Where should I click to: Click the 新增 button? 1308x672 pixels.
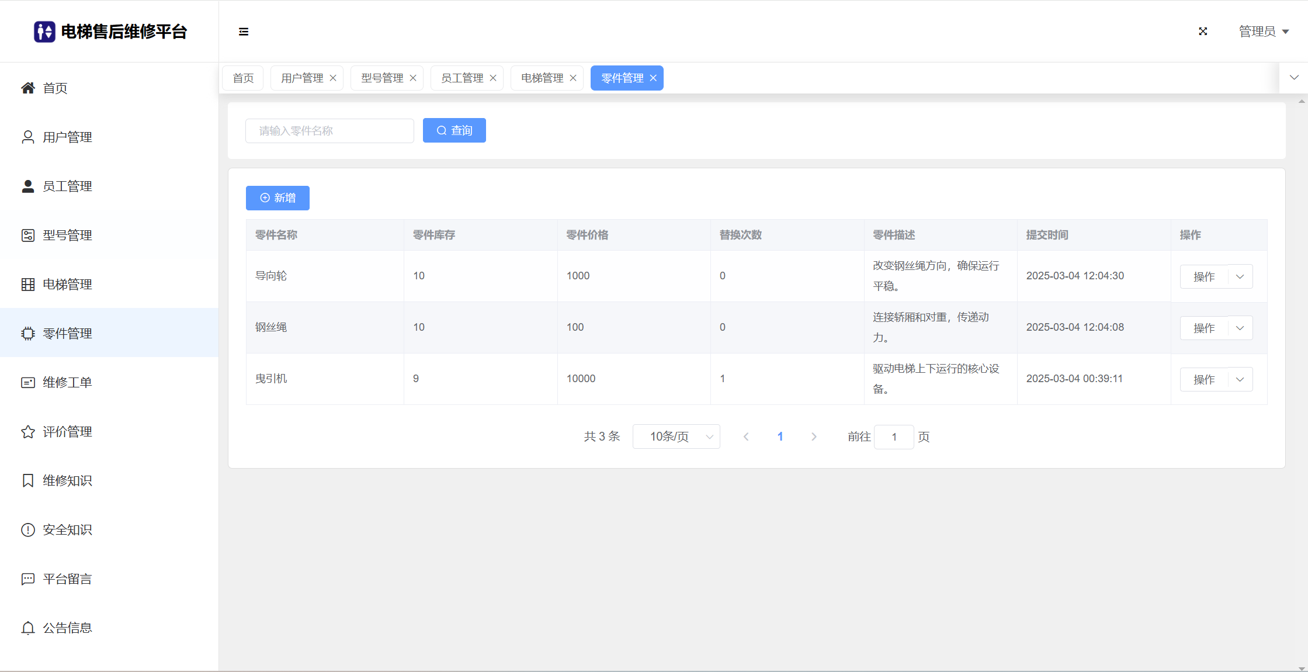[277, 198]
